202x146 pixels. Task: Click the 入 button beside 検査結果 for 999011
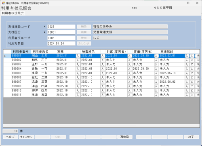pyautogui.click(x=103, y=95)
